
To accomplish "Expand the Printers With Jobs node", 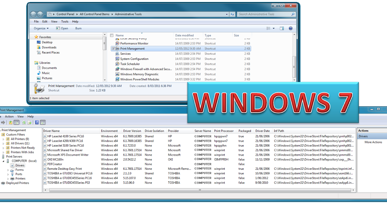I will click(4, 152).
